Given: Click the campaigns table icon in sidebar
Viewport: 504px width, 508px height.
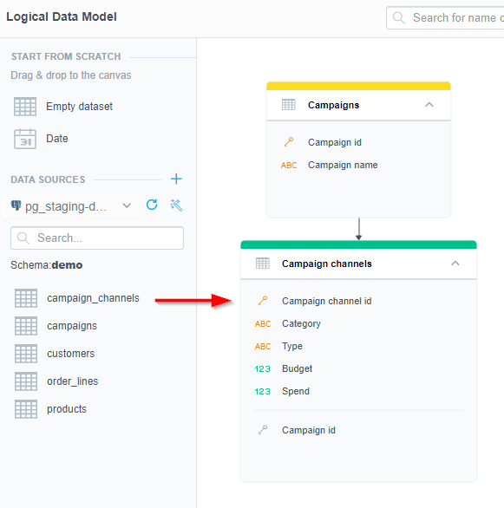Looking at the screenshot, I should (x=26, y=326).
